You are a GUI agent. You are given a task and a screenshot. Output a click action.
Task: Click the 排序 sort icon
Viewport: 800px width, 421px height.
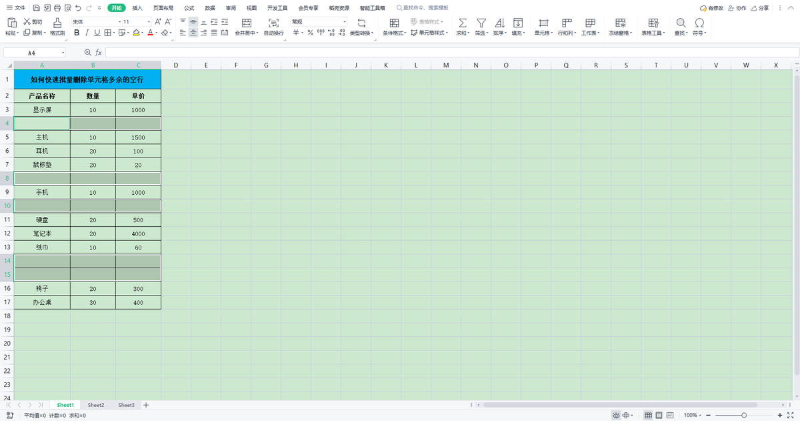pyautogui.click(x=499, y=23)
